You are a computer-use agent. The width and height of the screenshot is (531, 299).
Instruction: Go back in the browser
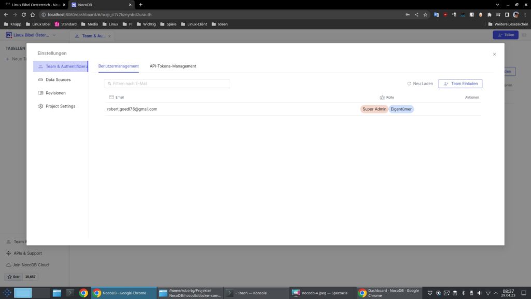[x=6, y=15]
